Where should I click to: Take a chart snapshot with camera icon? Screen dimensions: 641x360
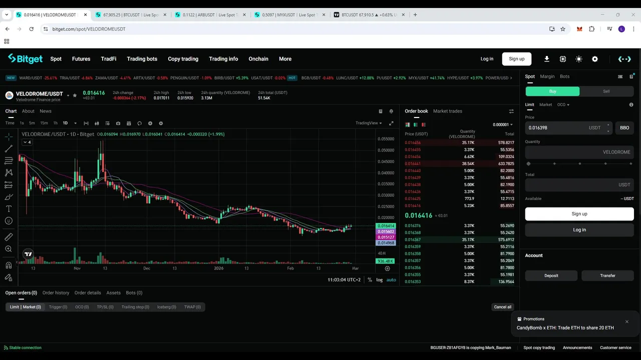[x=118, y=123]
